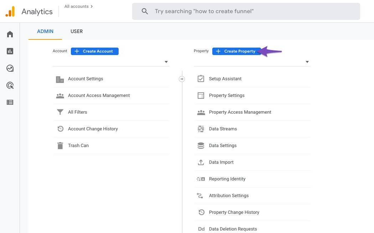Click the search magnifier icon
The image size is (374, 233).
tap(145, 11)
